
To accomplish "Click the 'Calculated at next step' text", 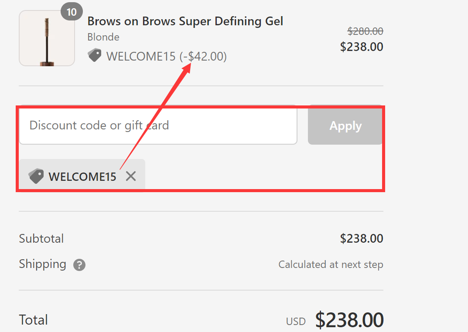I will [x=330, y=264].
